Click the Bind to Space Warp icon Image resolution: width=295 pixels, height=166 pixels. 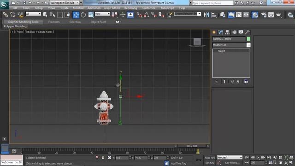point(20,14)
